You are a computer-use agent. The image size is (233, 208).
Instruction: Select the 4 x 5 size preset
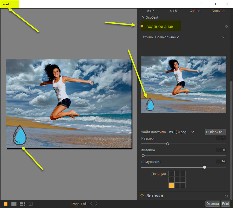pyautogui.click(x=173, y=11)
